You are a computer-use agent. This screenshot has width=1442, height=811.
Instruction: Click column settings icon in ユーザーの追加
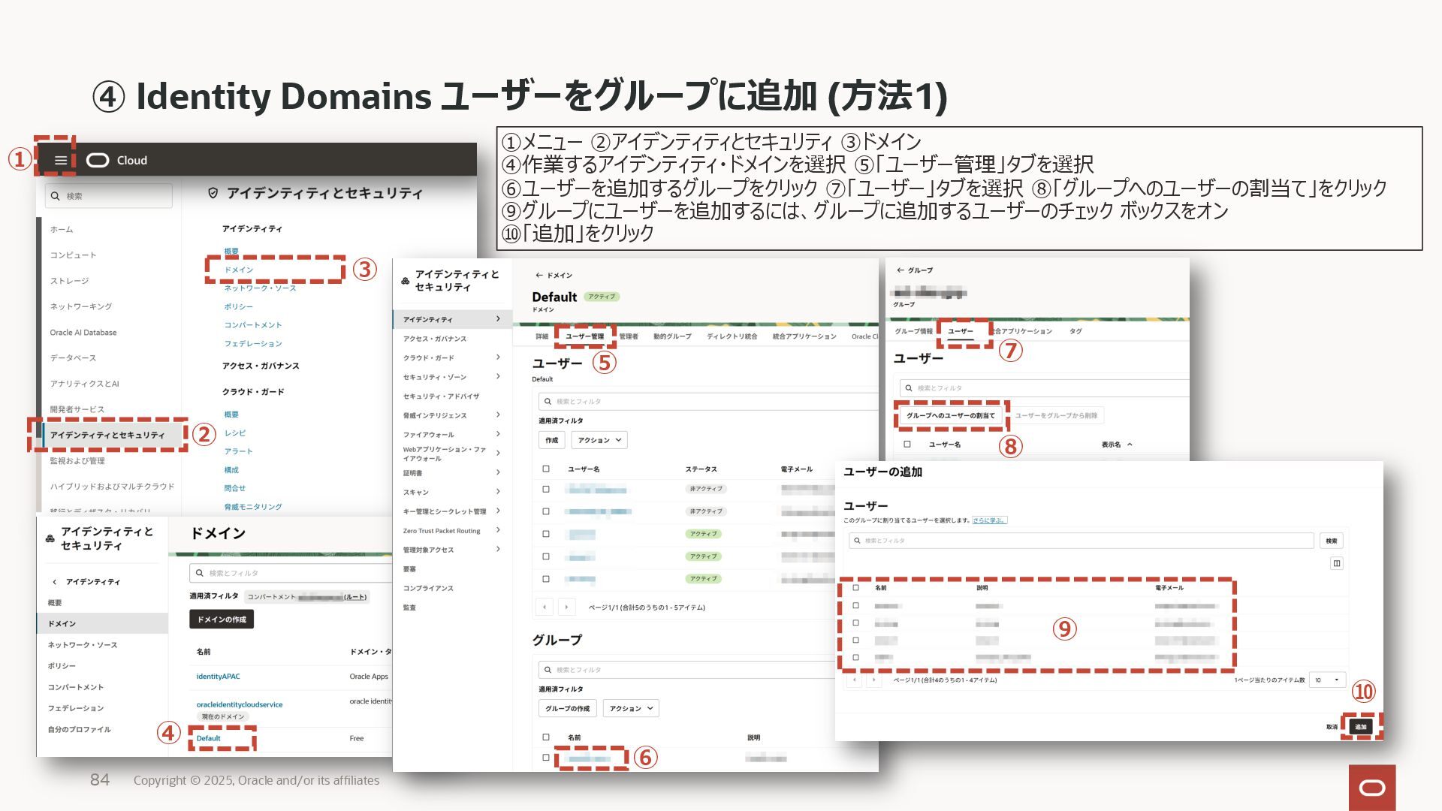tap(1336, 563)
